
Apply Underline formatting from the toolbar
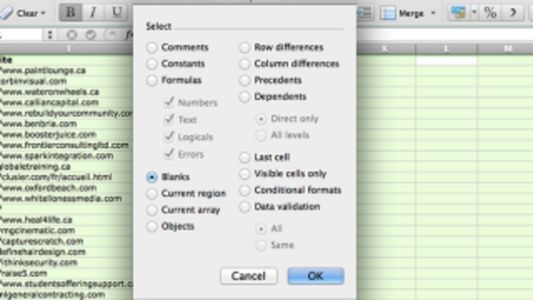point(116,13)
